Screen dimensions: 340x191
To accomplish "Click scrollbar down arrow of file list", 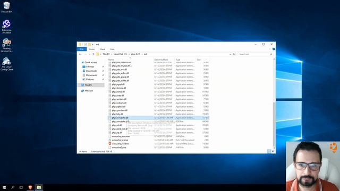I will coord(274,148).
